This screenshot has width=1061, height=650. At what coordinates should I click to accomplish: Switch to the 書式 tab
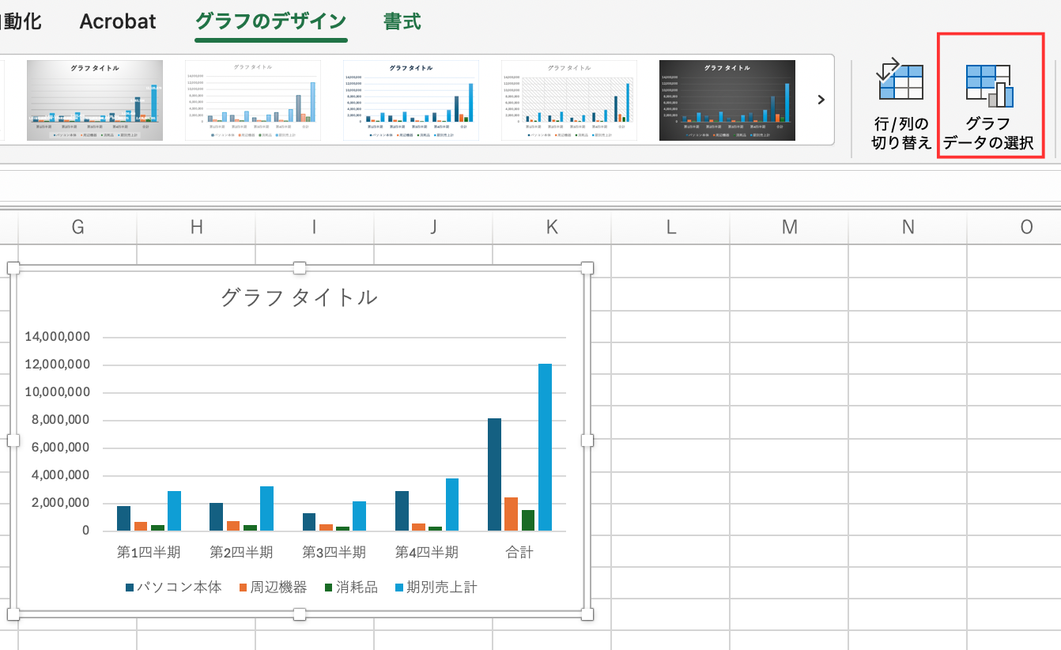[402, 21]
